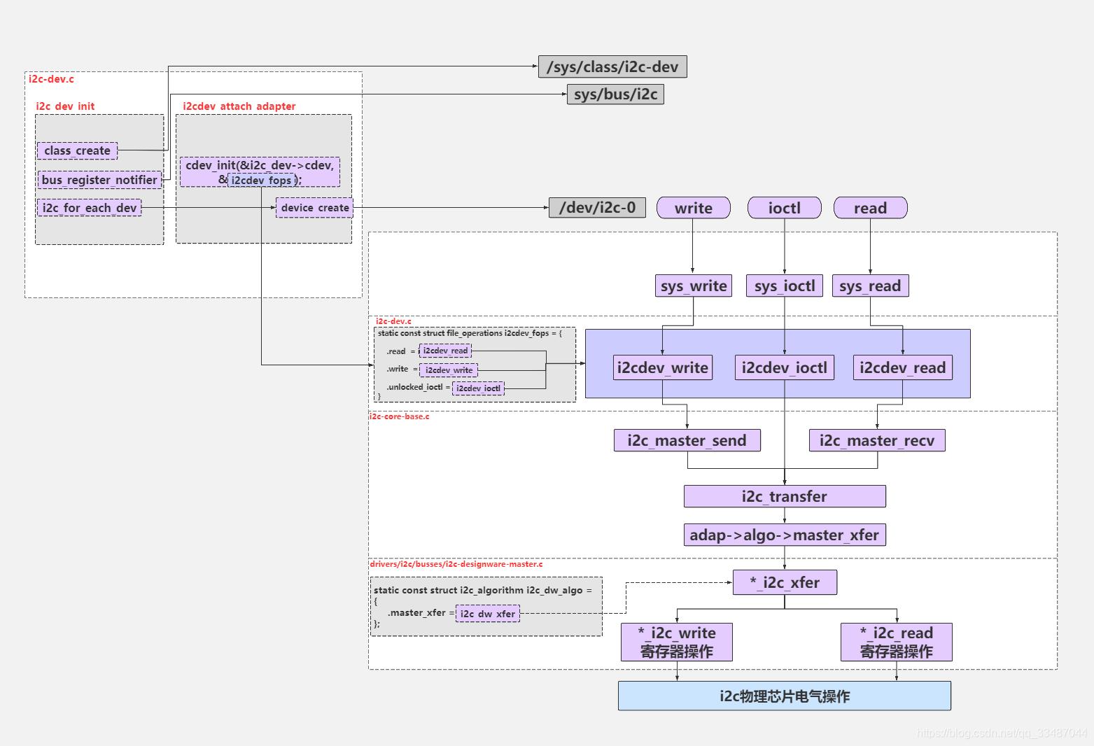The height and width of the screenshot is (746, 1094).
Task: Select the i2c_master_recv block
Action: click(877, 440)
